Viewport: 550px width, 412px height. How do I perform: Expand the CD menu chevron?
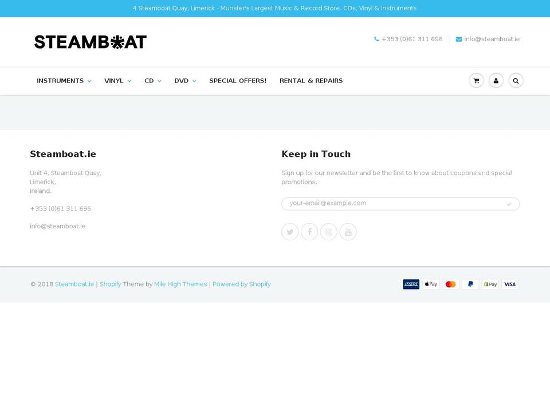160,81
